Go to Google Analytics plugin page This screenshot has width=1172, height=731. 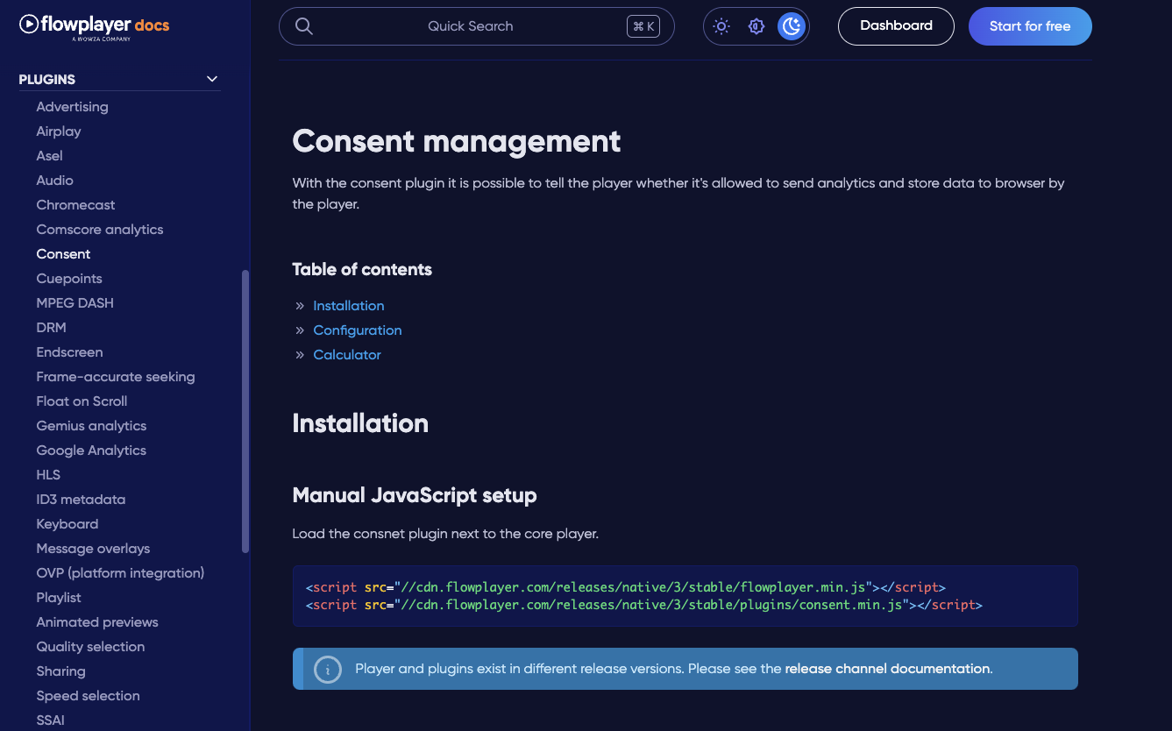pos(91,451)
